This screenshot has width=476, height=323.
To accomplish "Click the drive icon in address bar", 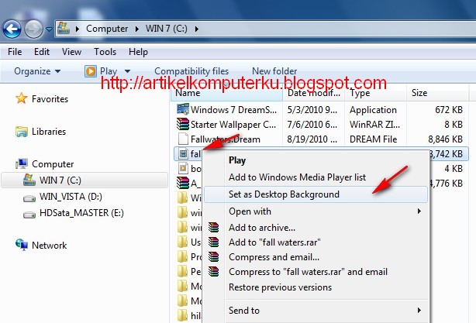I will pyautogui.click(x=64, y=28).
